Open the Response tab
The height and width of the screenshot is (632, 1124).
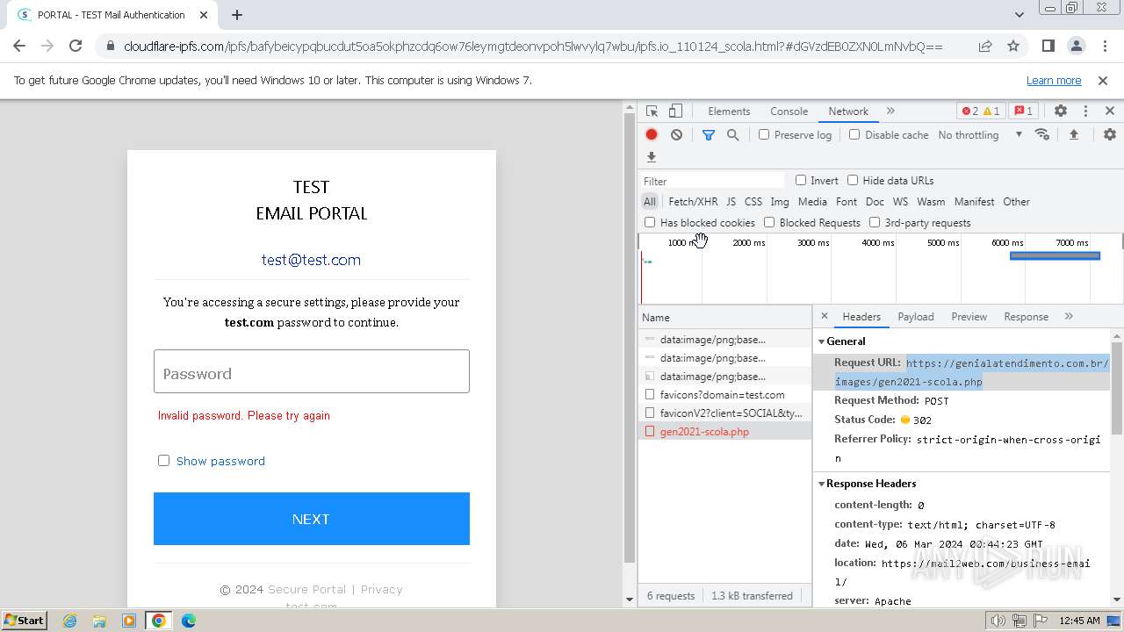point(1027,317)
